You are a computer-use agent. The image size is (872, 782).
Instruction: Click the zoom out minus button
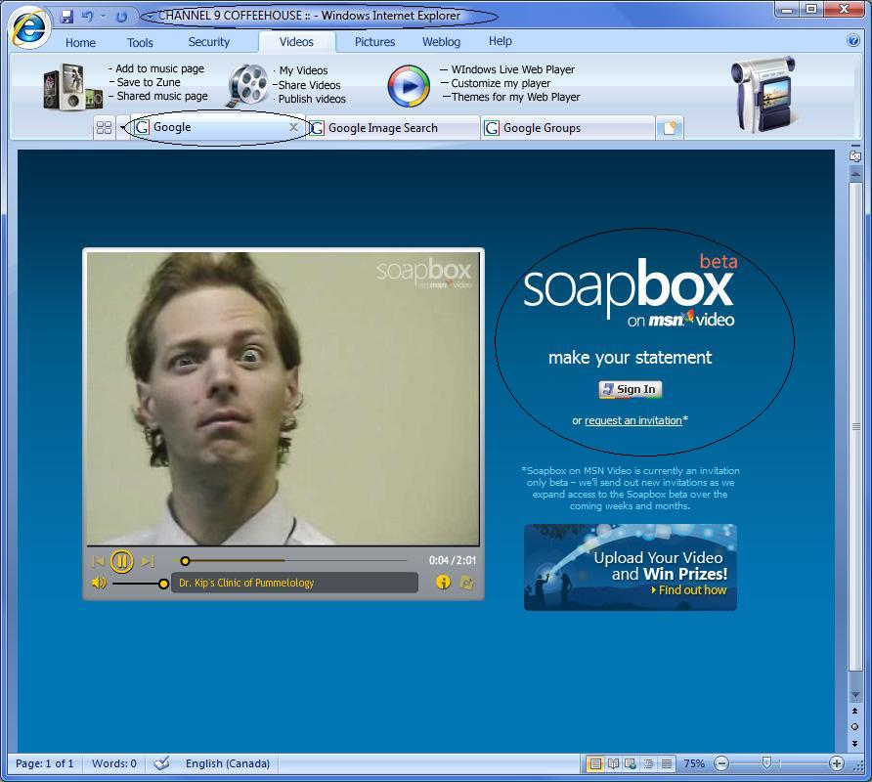tap(721, 763)
